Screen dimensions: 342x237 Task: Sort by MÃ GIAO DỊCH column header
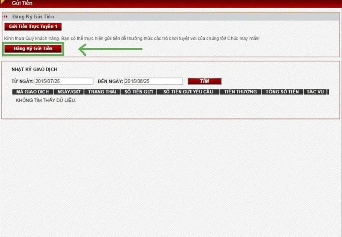point(32,92)
